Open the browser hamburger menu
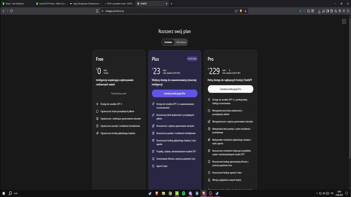 (348, 11)
